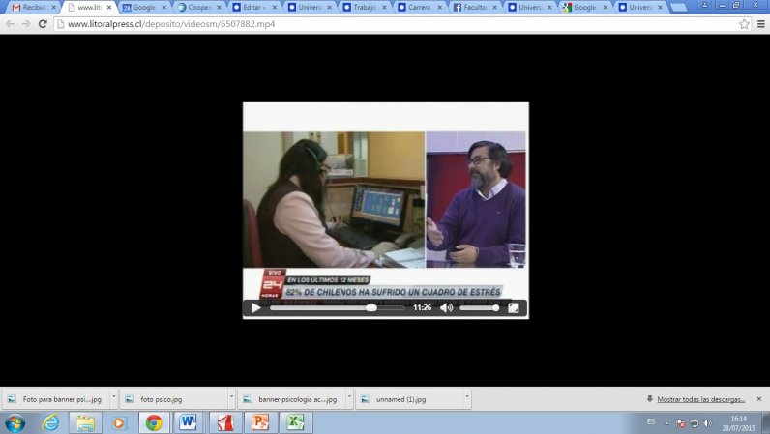
Task: Go back to previous page
Action: (10, 24)
